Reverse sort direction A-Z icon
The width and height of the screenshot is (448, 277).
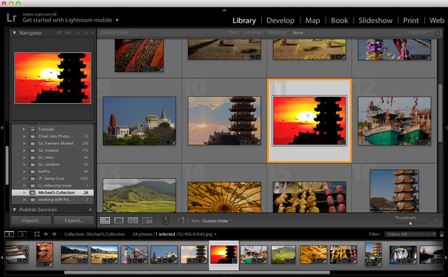183,220
